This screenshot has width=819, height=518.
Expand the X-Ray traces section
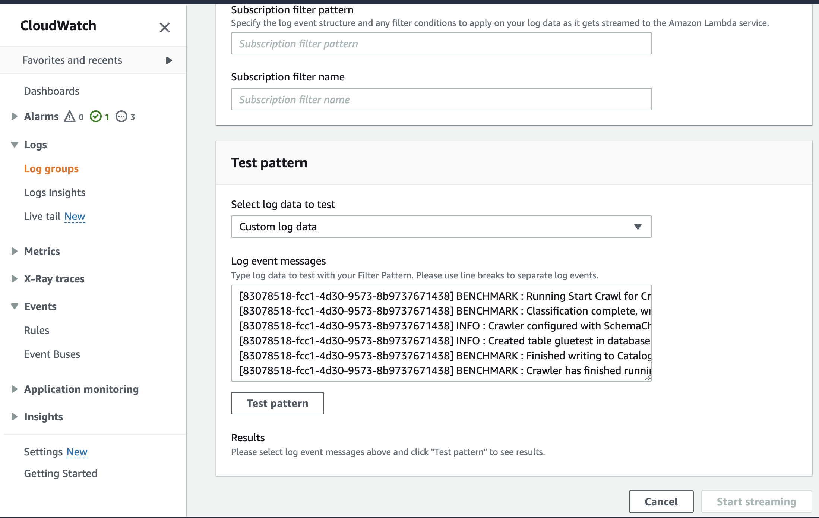point(14,279)
